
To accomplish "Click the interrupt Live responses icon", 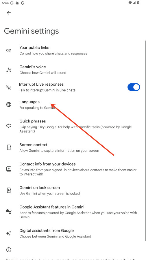I will click(9, 87).
